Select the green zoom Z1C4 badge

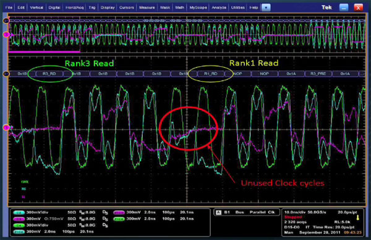pyautogui.click(x=119, y=219)
